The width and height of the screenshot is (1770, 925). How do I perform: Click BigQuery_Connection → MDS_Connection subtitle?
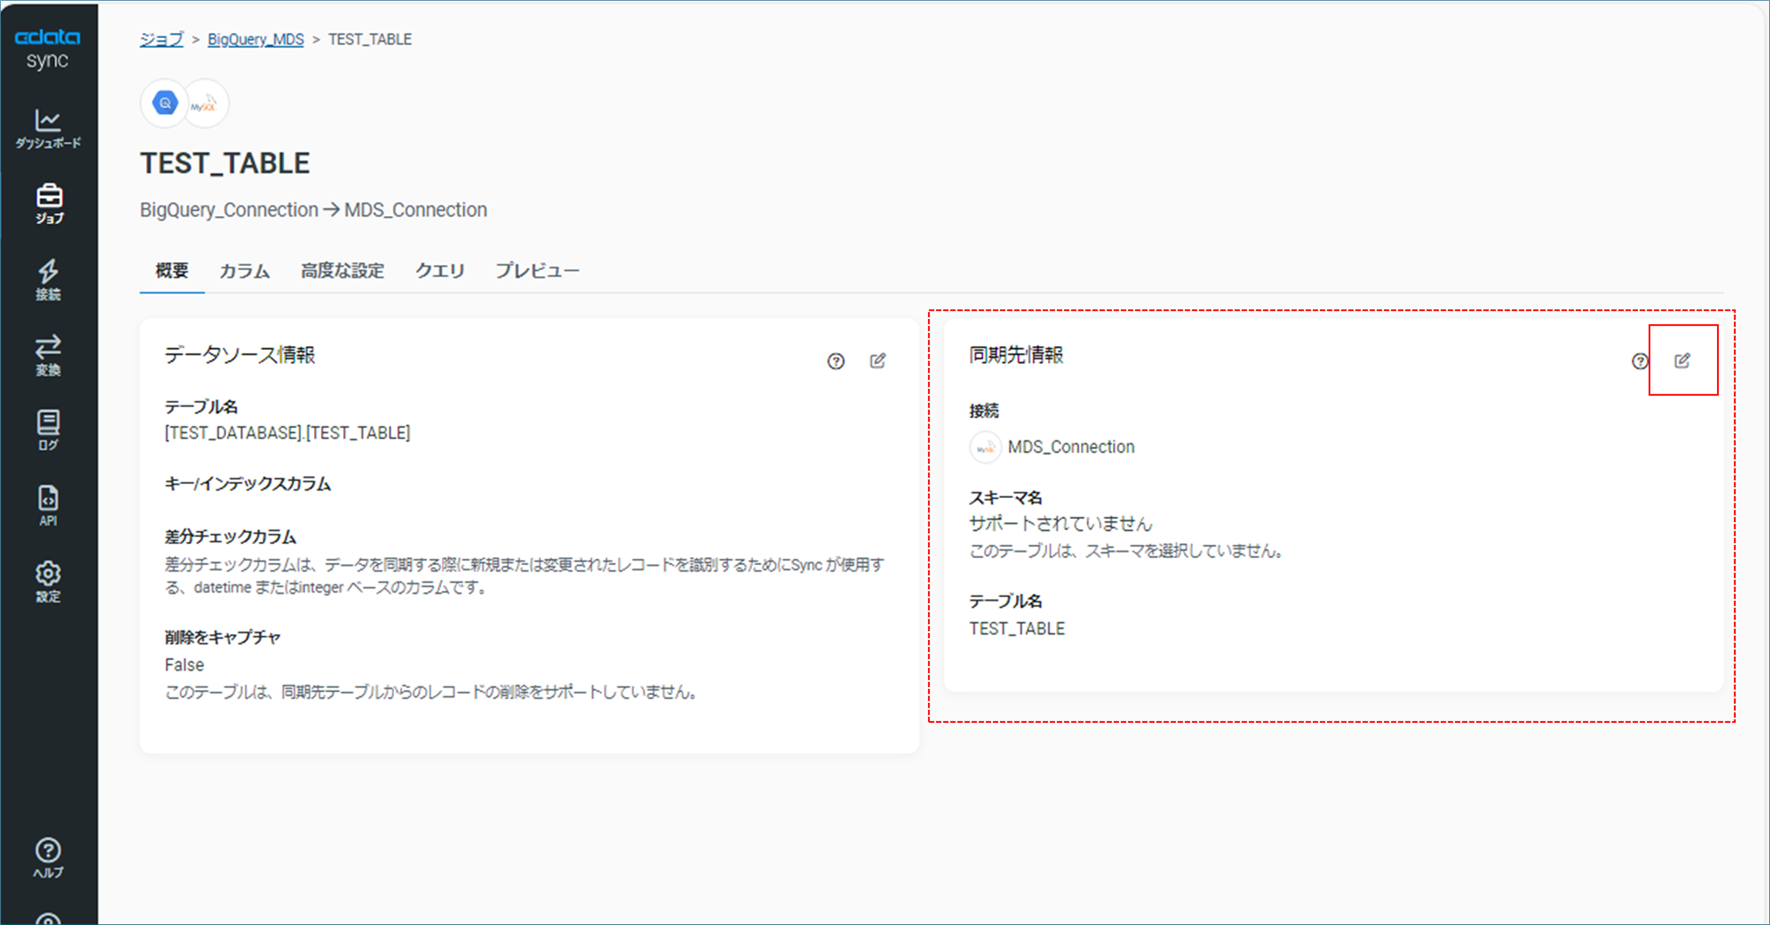(x=313, y=209)
